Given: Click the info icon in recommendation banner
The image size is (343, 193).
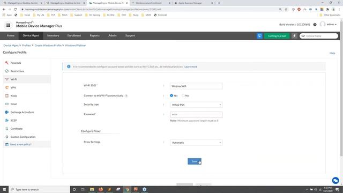Looking at the screenshot, I should tap(69, 66).
